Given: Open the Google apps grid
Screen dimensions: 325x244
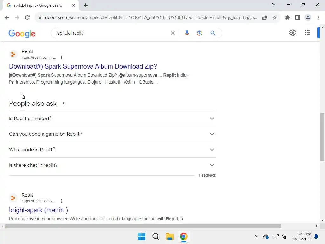Looking at the screenshot, I should tap(307, 33).
